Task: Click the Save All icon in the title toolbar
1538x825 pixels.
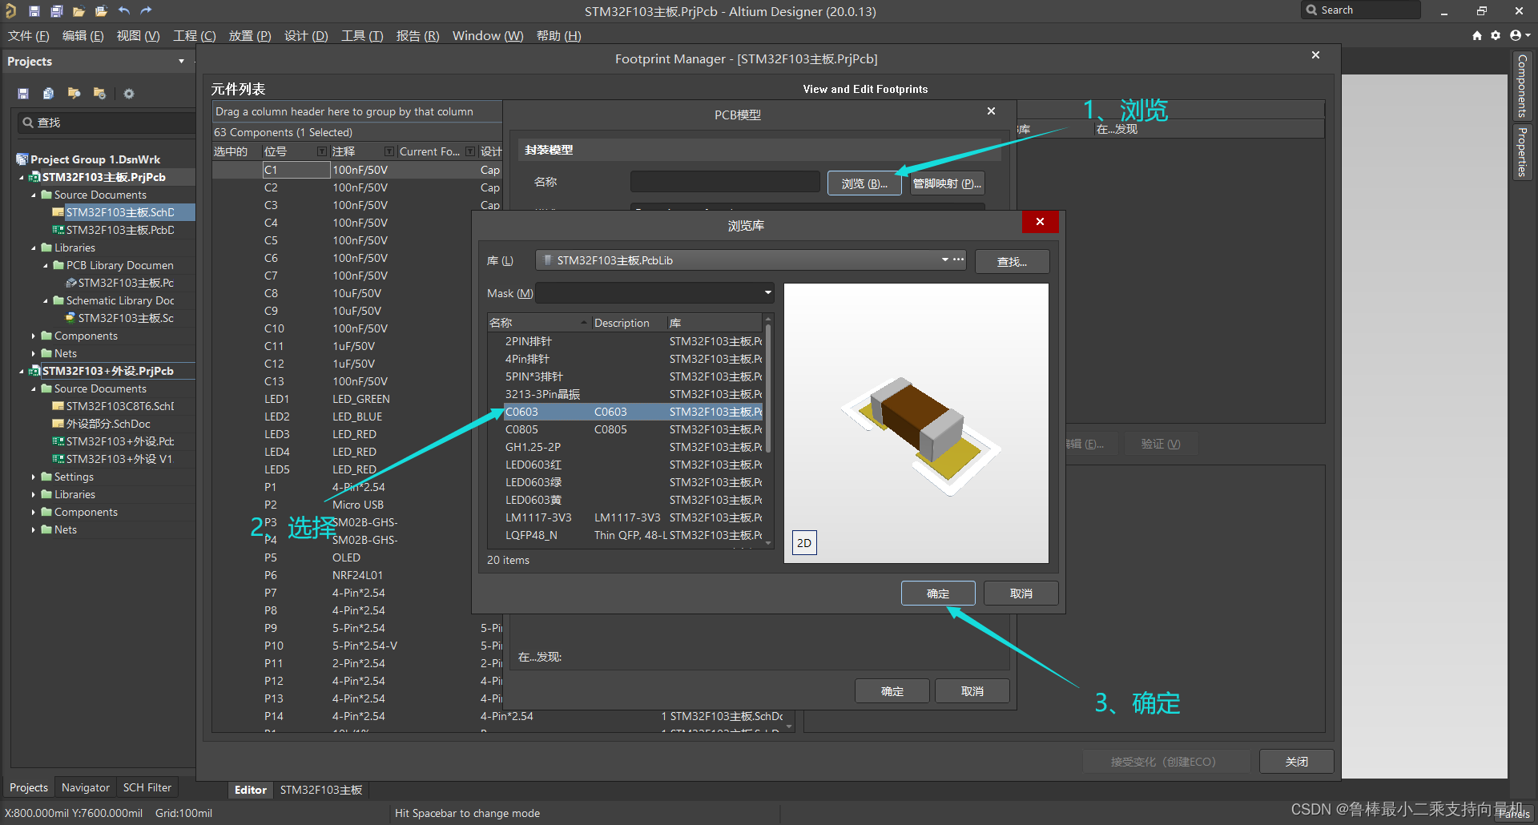Action: (56, 11)
